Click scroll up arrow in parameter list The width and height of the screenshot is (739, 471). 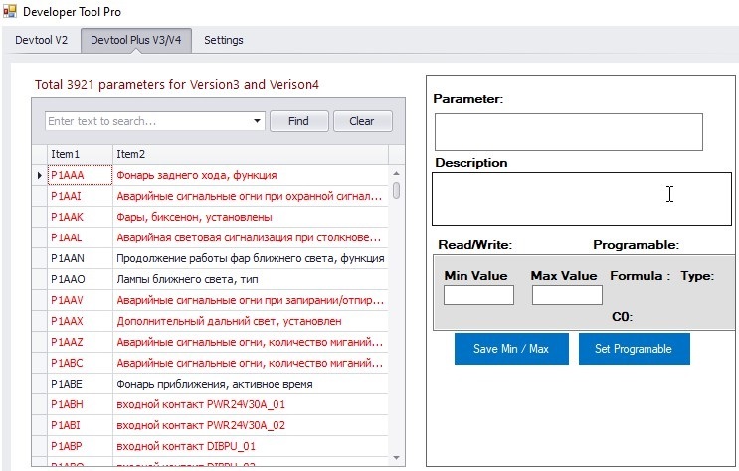[x=396, y=173]
